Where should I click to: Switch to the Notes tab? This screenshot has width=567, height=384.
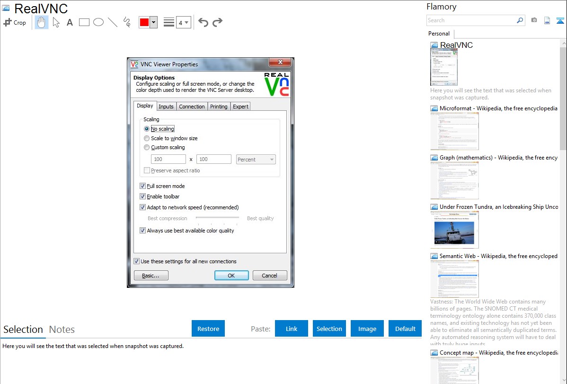[x=62, y=330]
